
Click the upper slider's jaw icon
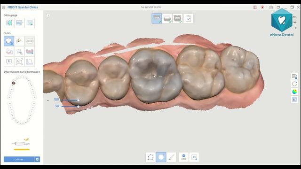click(x=56, y=100)
